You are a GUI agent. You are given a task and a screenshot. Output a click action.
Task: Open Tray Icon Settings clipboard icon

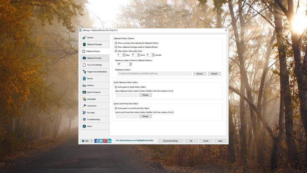click(84, 65)
